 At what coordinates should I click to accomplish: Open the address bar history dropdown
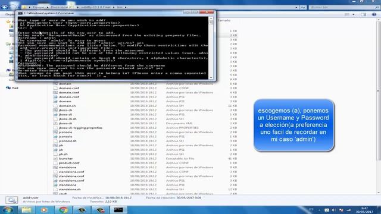click(296, 7)
